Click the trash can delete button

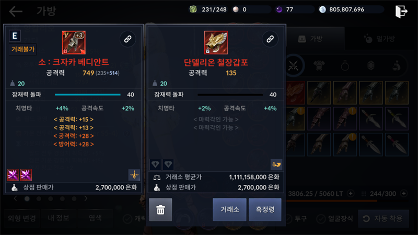pos(160,210)
